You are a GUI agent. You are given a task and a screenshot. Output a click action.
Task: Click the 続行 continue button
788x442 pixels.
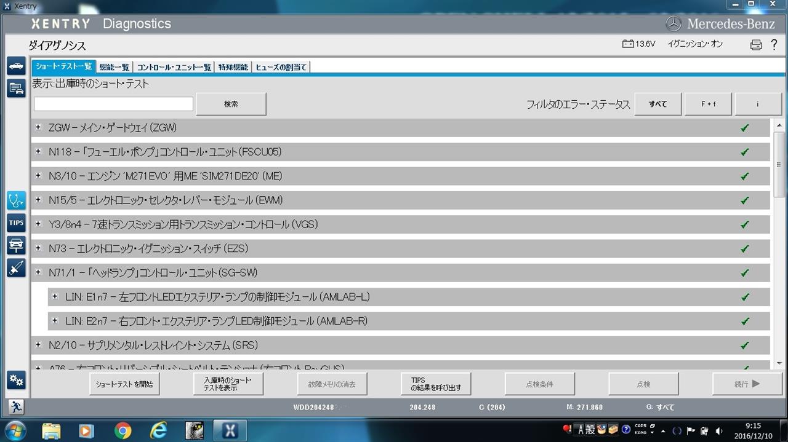tap(747, 384)
